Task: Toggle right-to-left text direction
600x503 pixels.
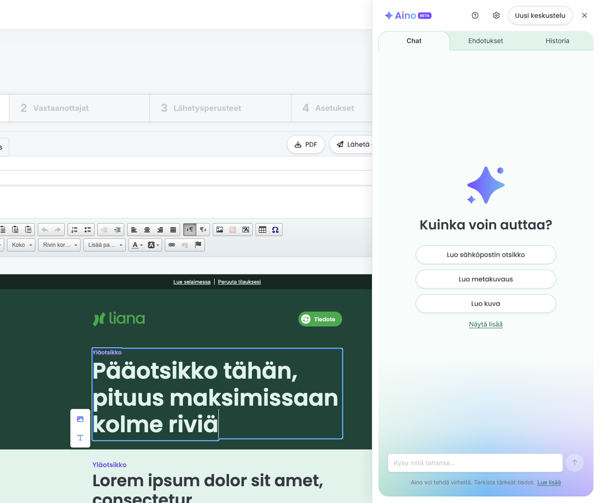Action: click(x=203, y=230)
